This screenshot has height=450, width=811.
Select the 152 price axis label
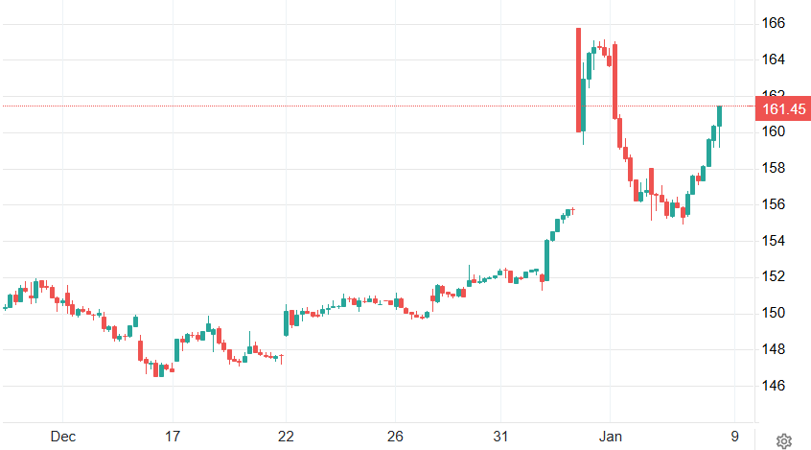tap(774, 276)
